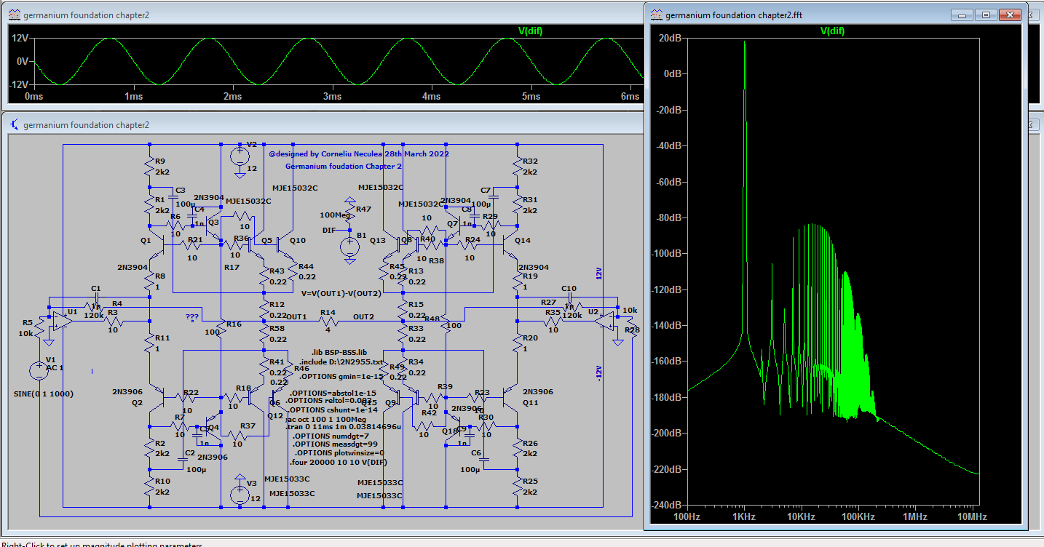
Task: Select the U1 op-amp symbol
Action: pyautogui.click(x=63, y=319)
